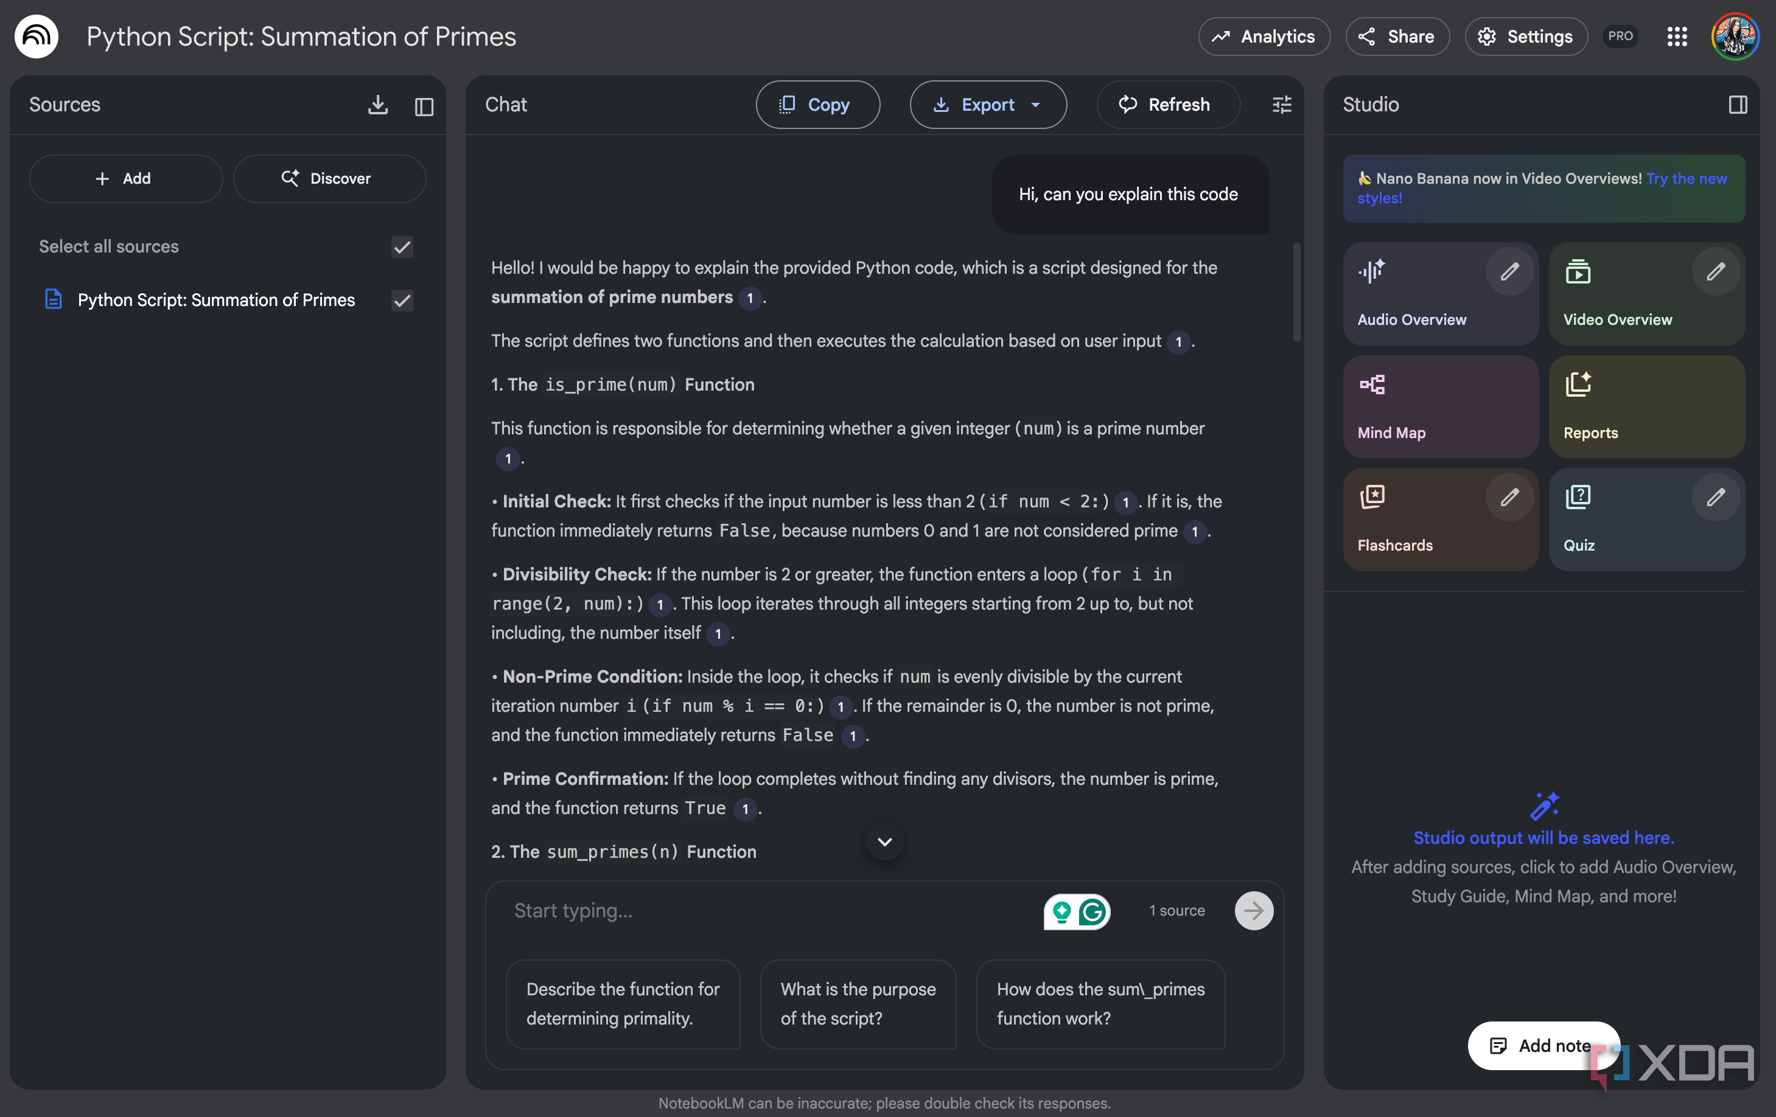
Task: Open chat configuration sliders icon
Action: 1282,105
